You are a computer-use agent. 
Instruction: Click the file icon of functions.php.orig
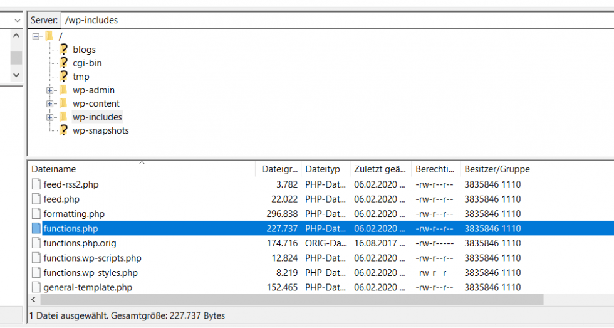(x=36, y=243)
